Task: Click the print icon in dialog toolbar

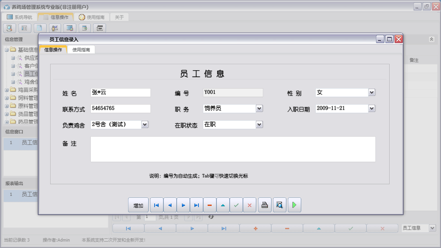Action: 265,205
